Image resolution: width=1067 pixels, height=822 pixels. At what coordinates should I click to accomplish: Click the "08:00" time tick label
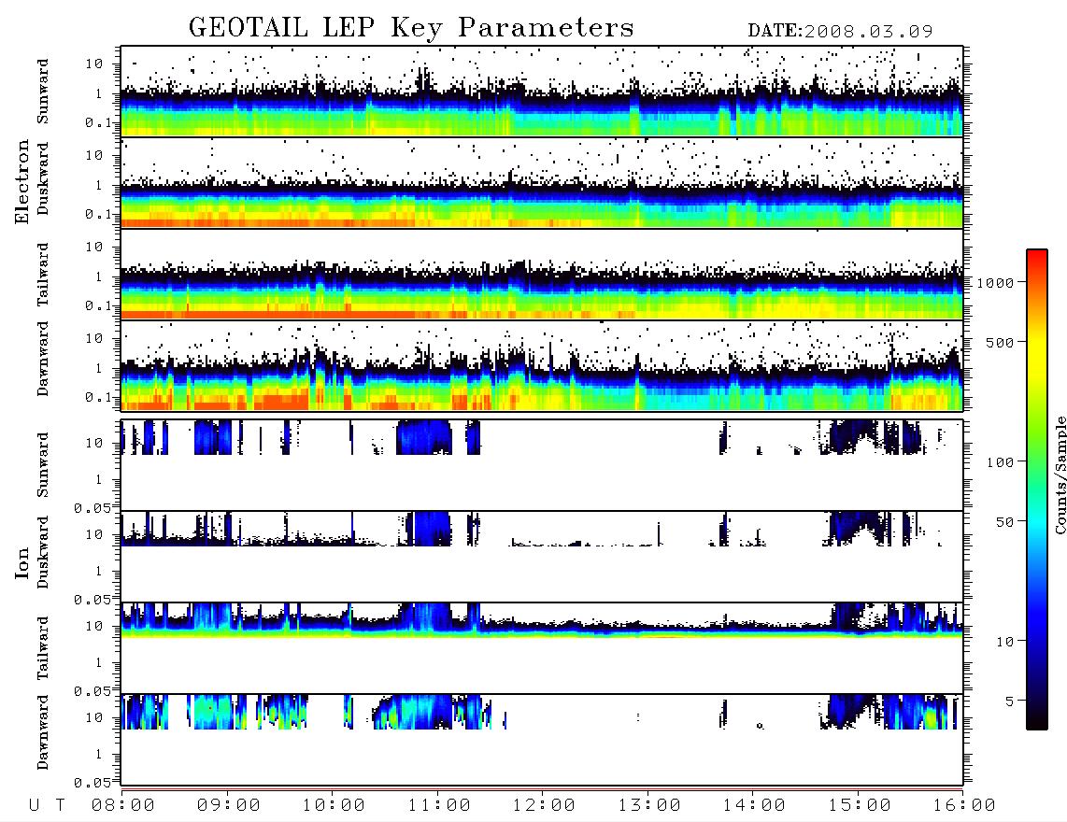click(x=123, y=805)
